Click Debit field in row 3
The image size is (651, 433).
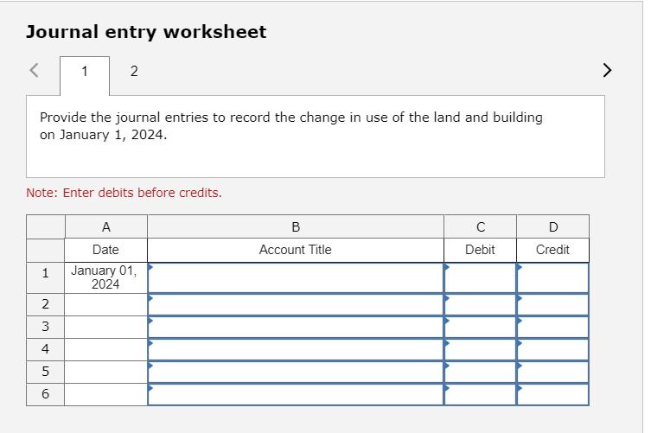click(480, 328)
